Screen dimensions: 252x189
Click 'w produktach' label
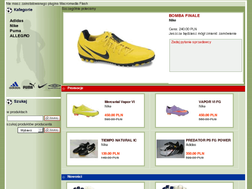(x=17, y=112)
